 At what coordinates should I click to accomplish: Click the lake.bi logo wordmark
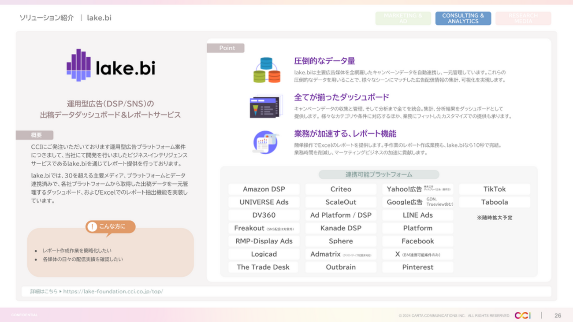tap(125, 68)
